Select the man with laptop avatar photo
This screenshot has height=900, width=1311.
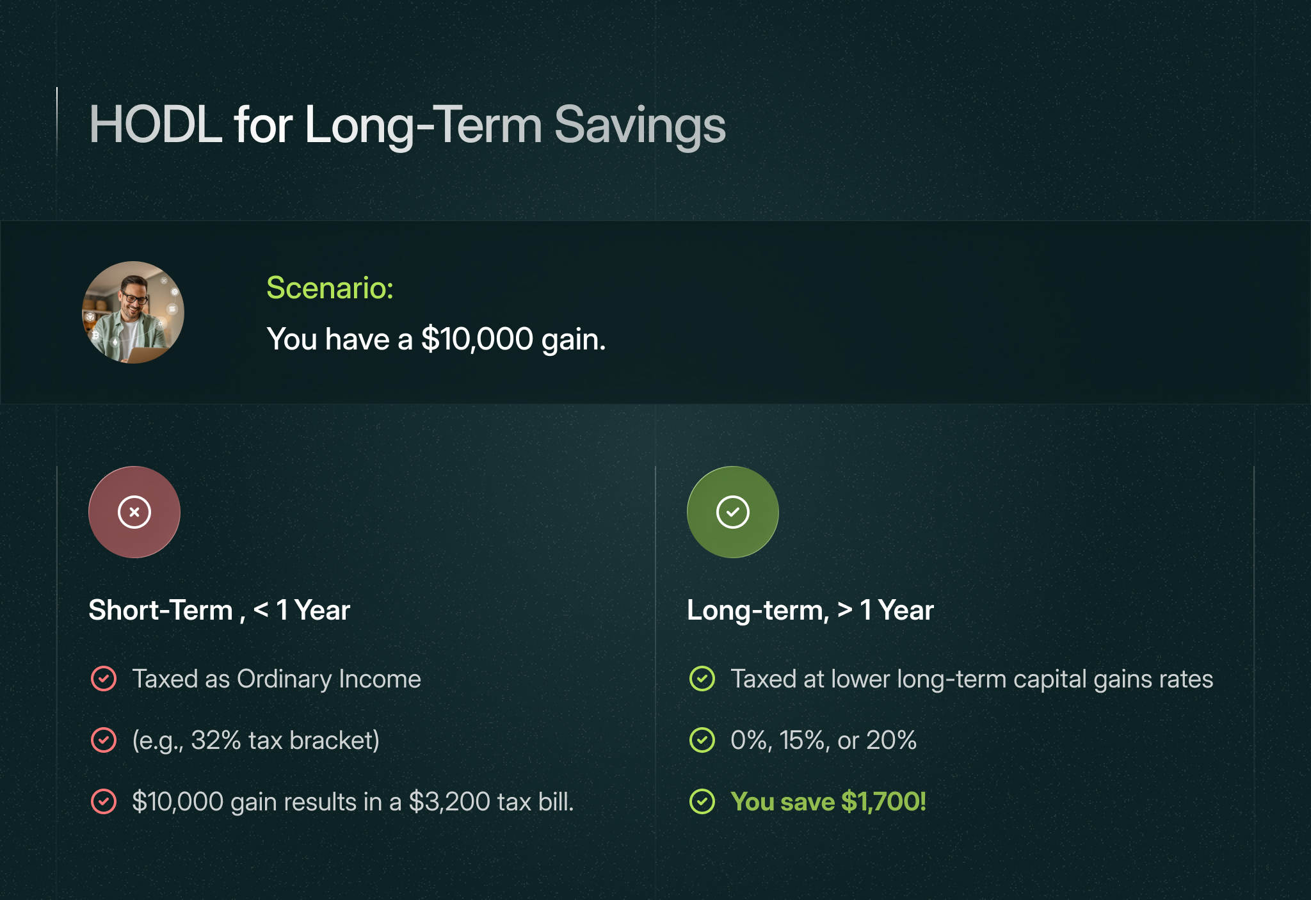point(133,312)
